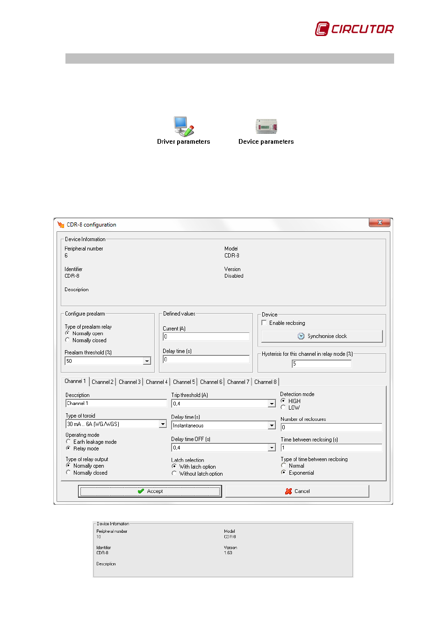Image resolution: width=446 pixels, height=632 pixels.
Task: Open the Trip threshold (A) dropdown
Action: [272, 404]
